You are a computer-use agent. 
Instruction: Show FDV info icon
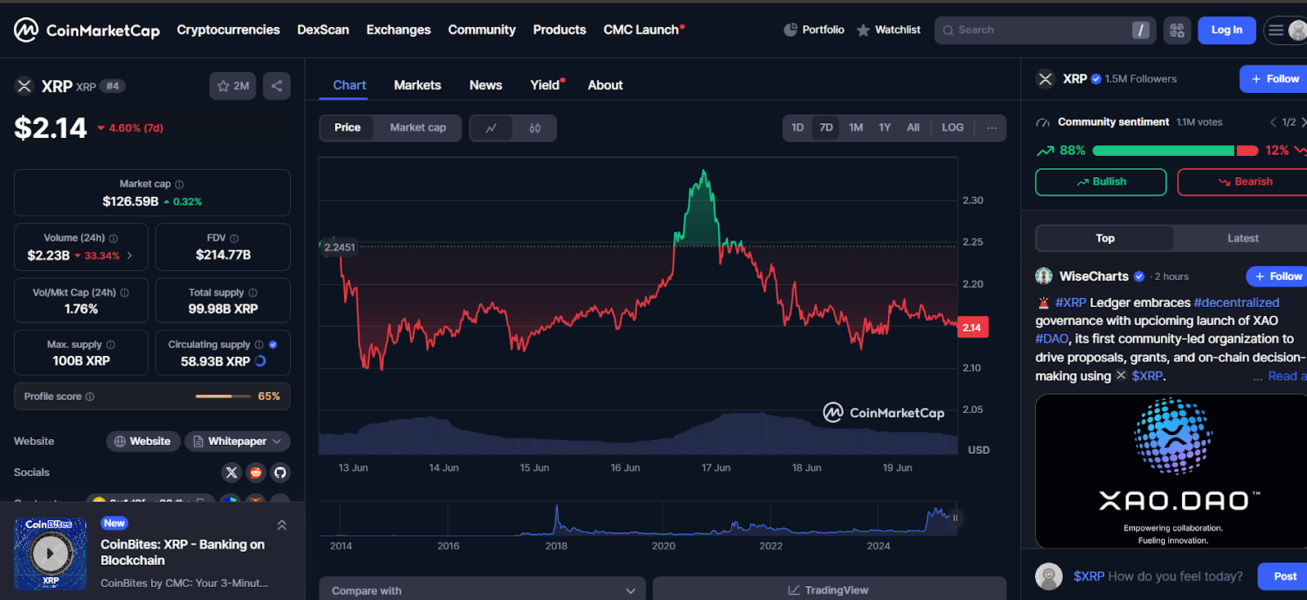[x=234, y=238]
